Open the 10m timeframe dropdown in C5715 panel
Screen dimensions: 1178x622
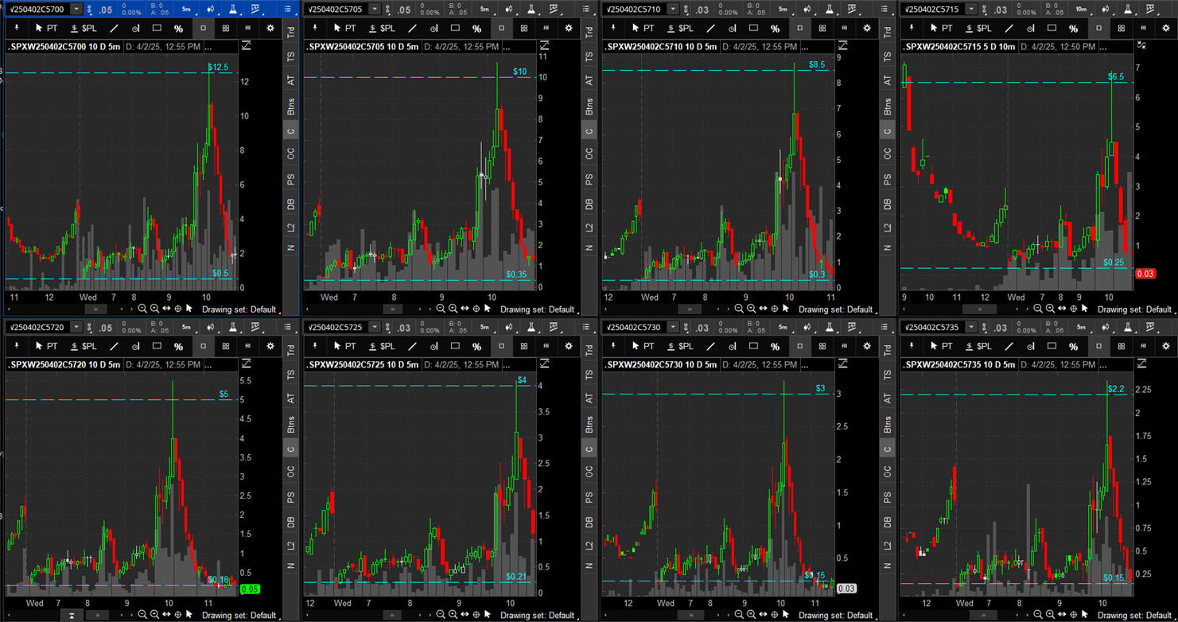pyautogui.click(x=1082, y=9)
